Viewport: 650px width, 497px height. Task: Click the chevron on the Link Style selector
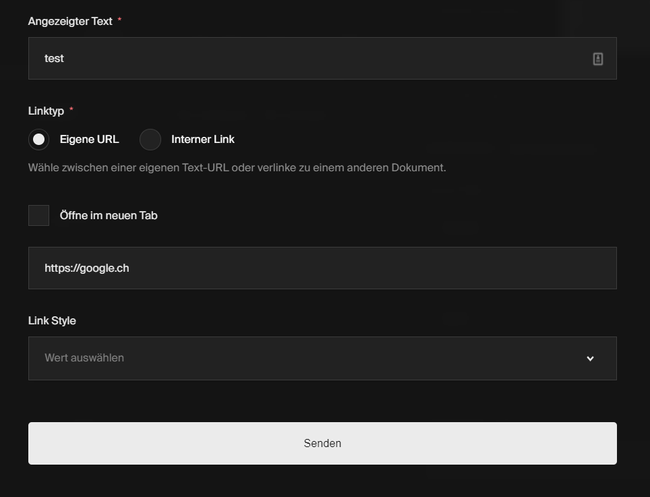(x=590, y=358)
